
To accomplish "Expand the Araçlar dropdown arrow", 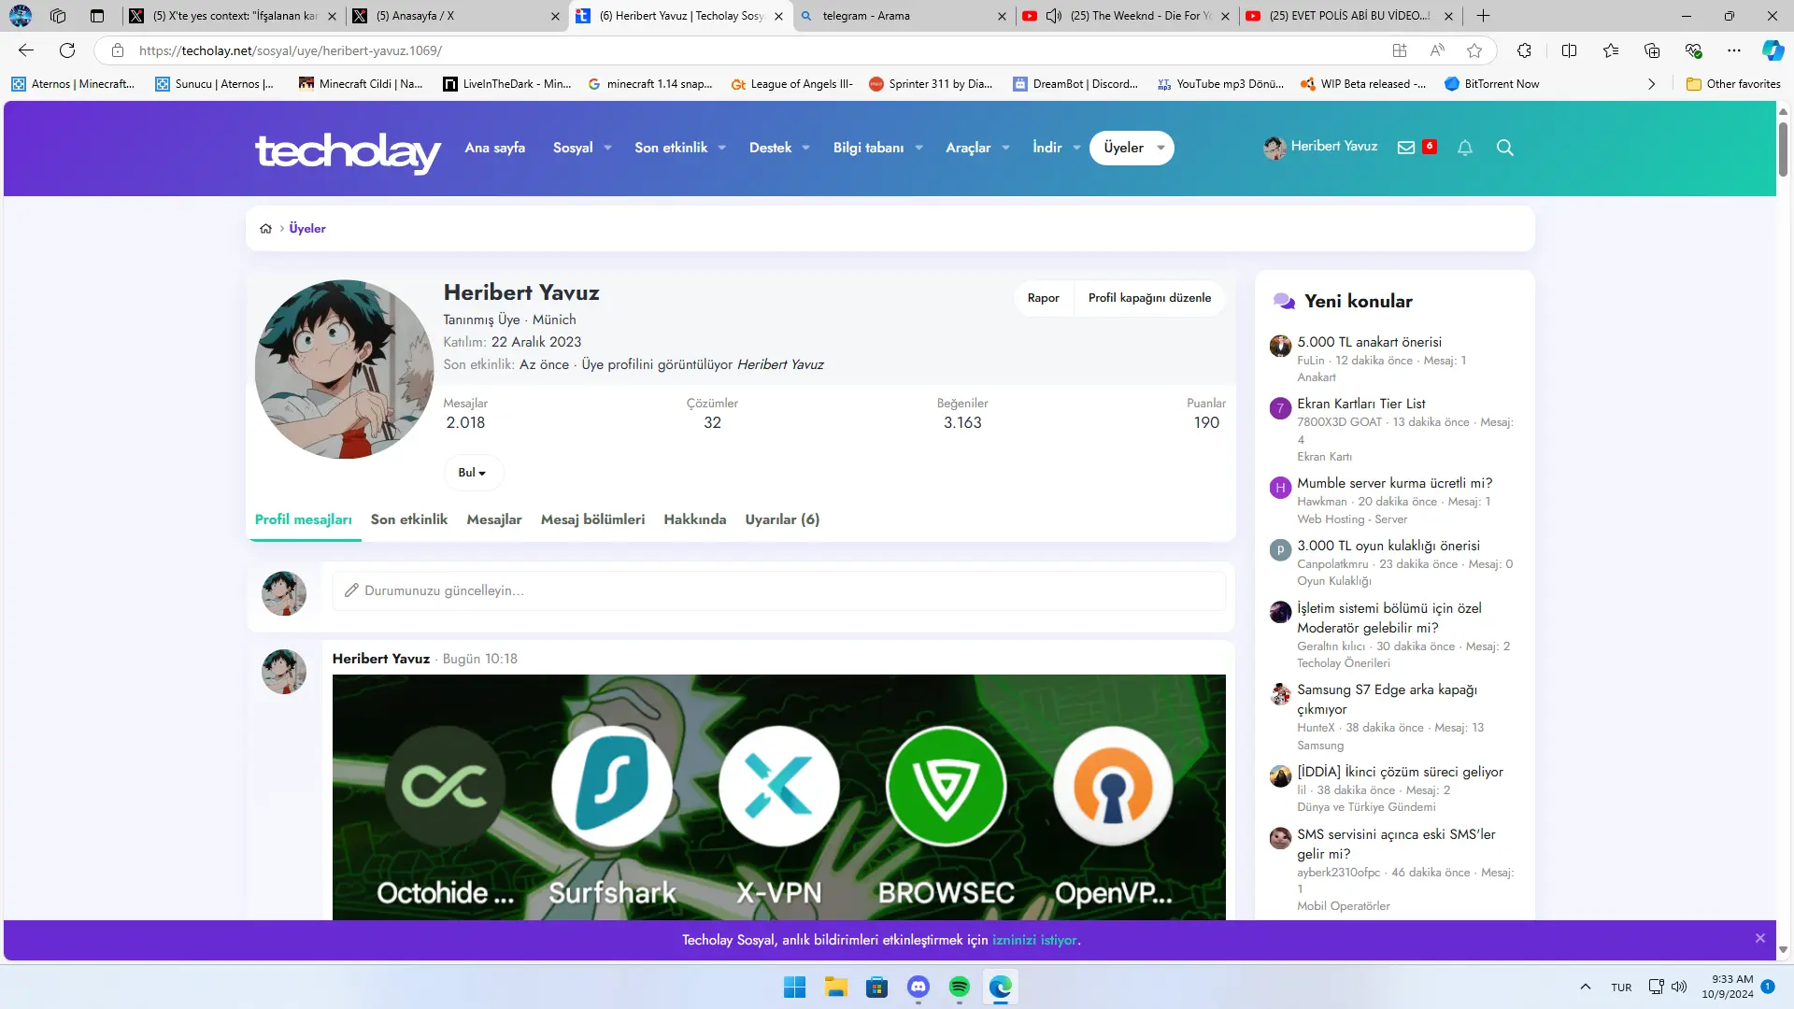I will 1005,149.
